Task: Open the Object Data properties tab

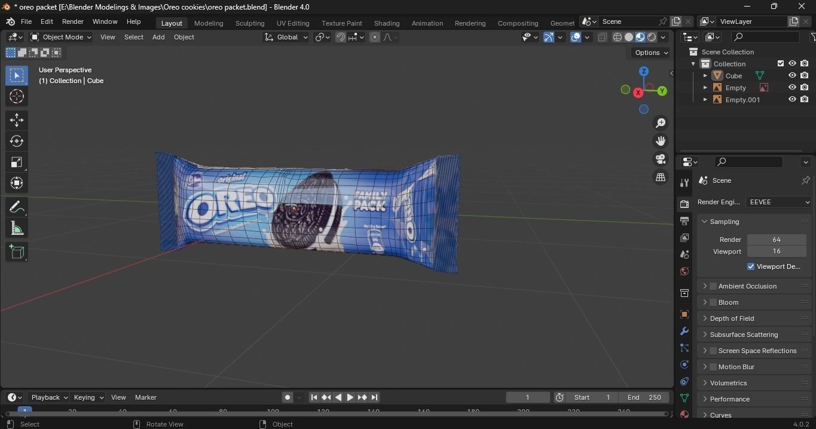Action: click(684, 398)
